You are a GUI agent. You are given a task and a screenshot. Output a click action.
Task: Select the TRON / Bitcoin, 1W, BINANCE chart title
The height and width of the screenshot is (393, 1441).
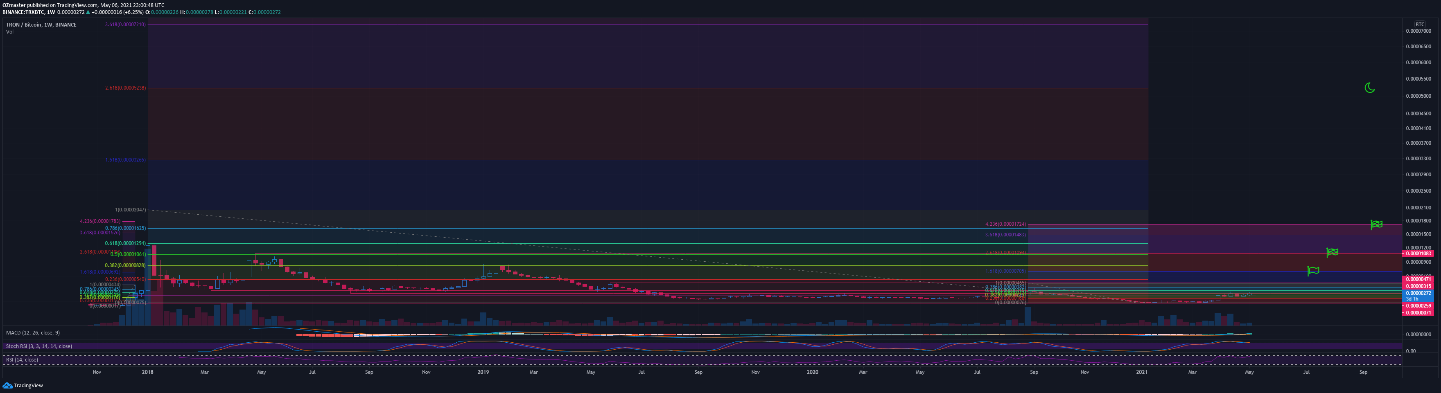(41, 25)
